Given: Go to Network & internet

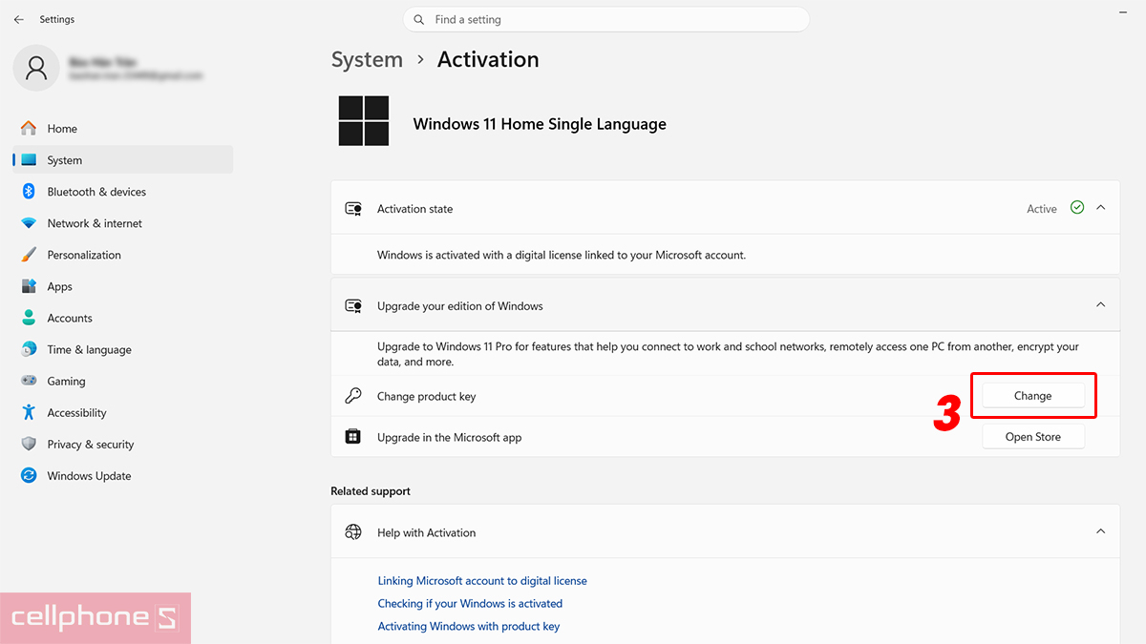Looking at the screenshot, I should pos(122,223).
